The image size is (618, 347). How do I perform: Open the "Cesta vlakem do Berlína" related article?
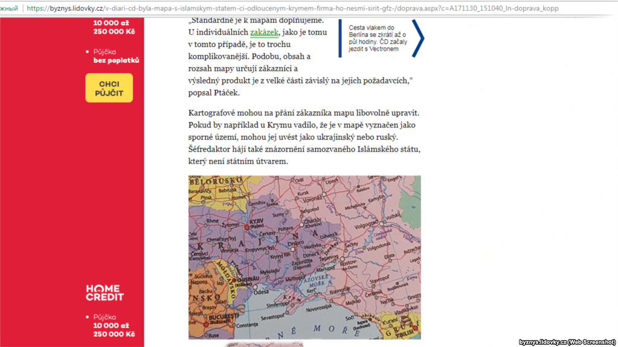[378, 38]
